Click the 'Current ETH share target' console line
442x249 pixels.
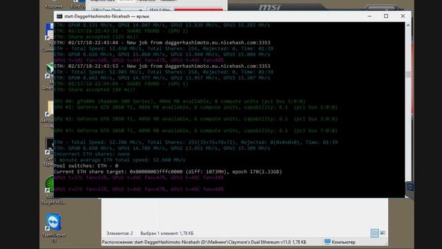point(168,172)
